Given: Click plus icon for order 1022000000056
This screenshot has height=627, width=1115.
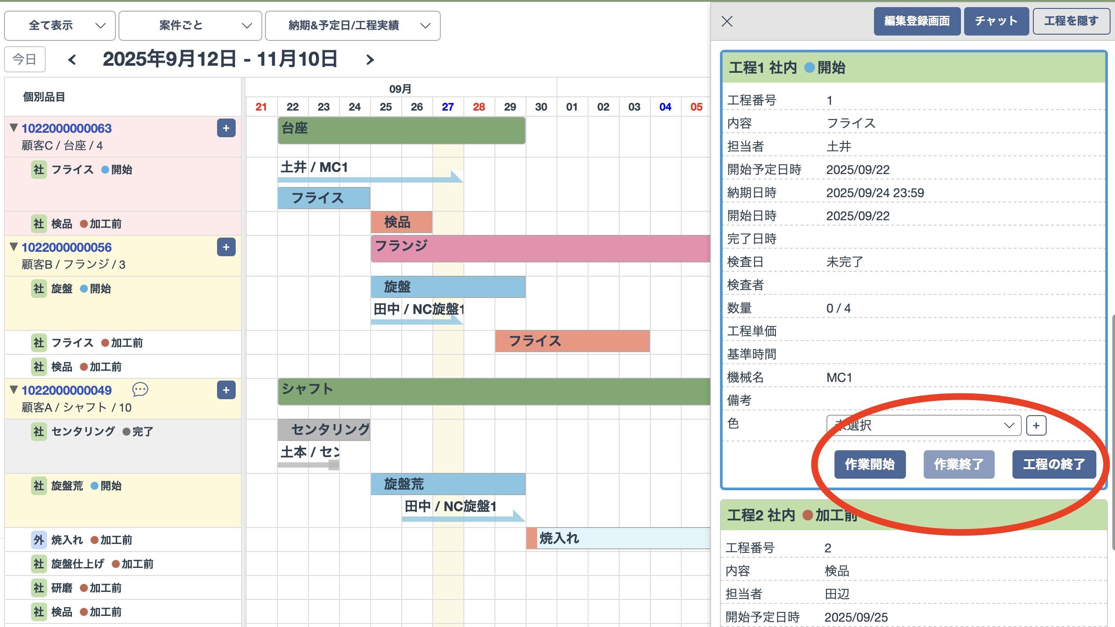Looking at the screenshot, I should (226, 247).
